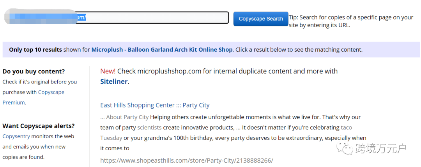The width and height of the screenshot is (421, 167).
Task: Click the "Want Copyscape alerts?" heading
Action: point(38,126)
